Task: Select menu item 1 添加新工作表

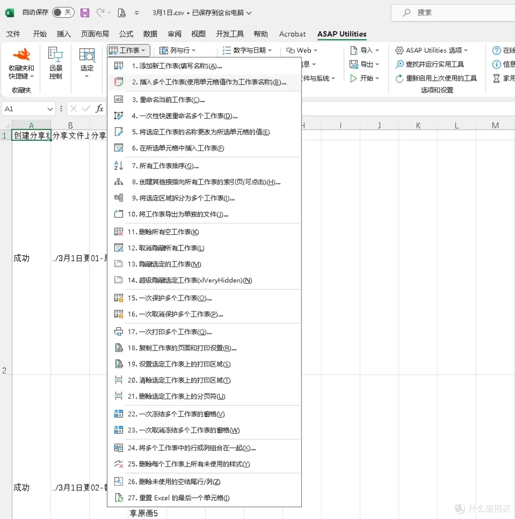Action: pos(204,66)
